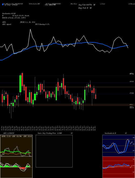Click the '472.96' price axis label
135x178 pixels.
132,93
